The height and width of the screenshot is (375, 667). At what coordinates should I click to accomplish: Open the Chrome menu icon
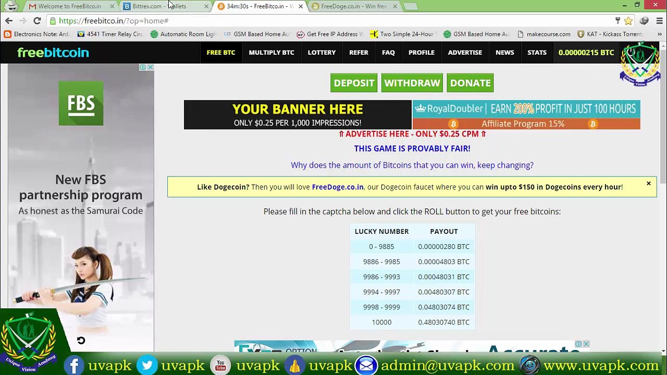click(659, 21)
